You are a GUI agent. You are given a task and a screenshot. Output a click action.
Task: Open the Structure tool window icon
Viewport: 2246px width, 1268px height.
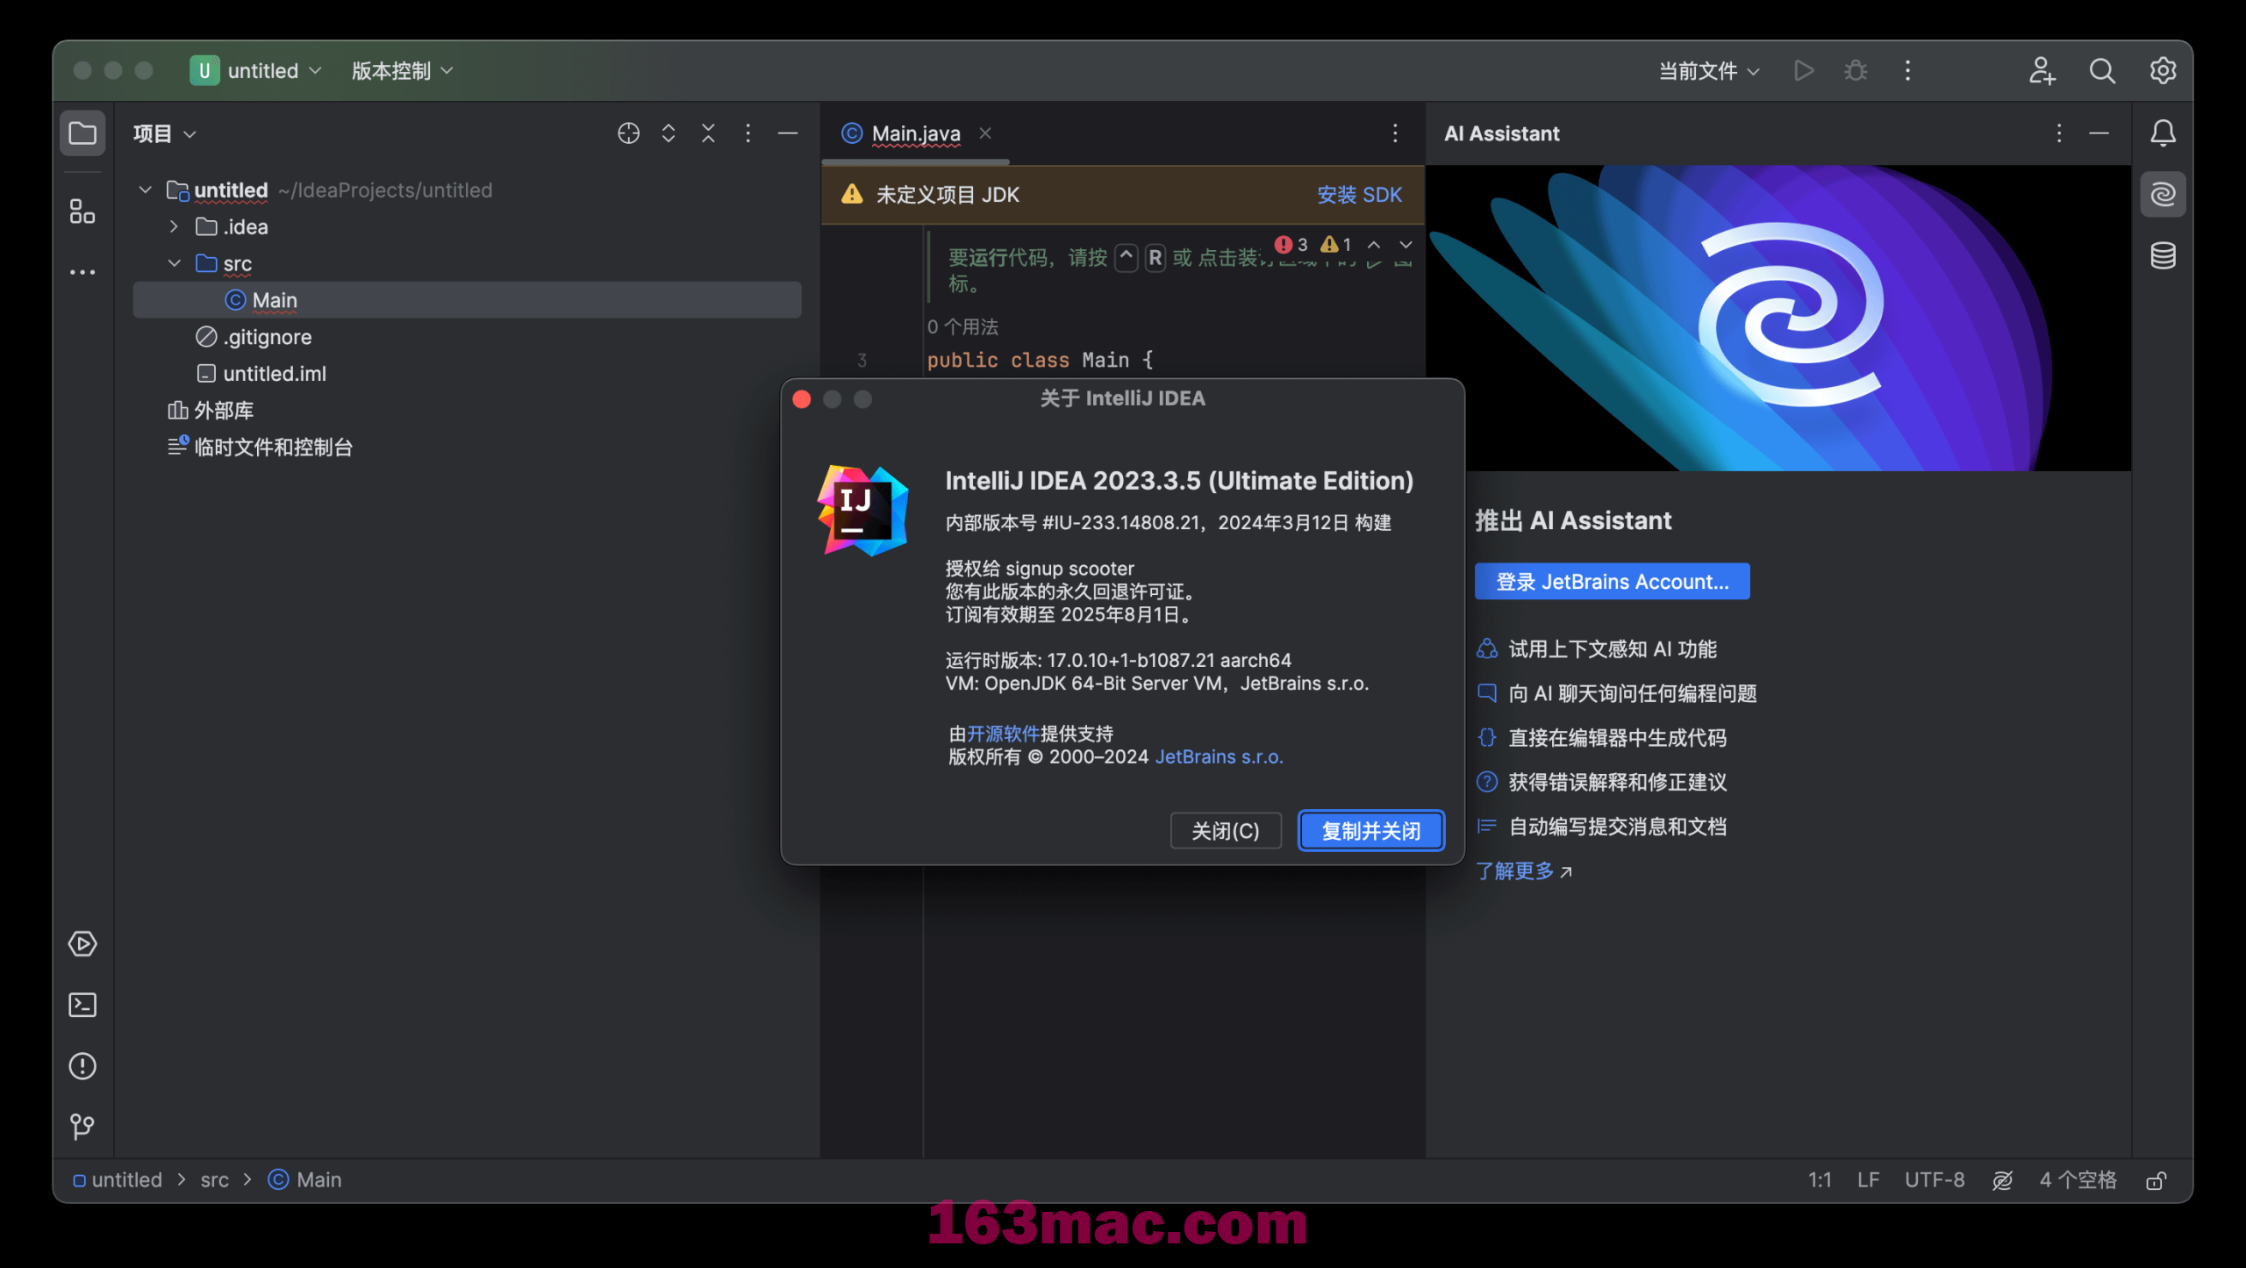[x=82, y=211]
